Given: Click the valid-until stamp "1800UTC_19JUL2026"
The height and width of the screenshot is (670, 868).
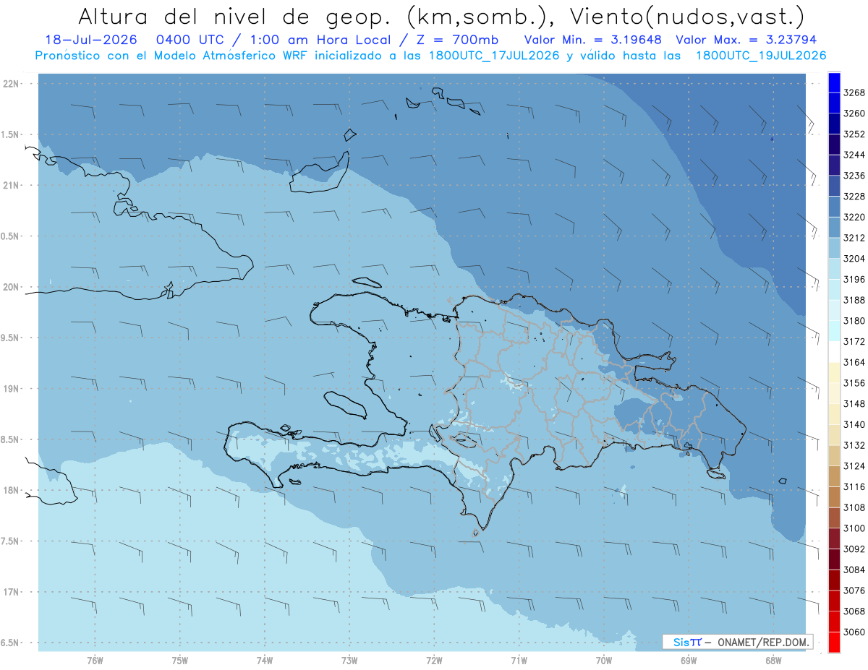Looking at the screenshot, I should pyautogui.click(x=761, y=56).
